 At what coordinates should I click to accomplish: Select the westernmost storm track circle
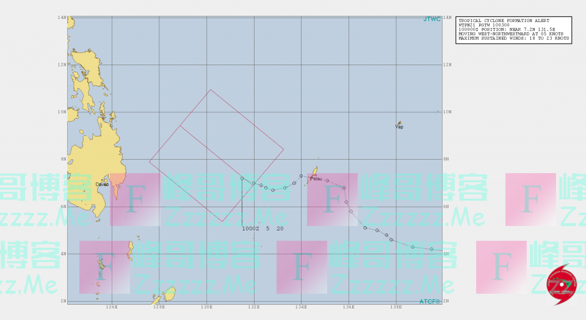242,179
